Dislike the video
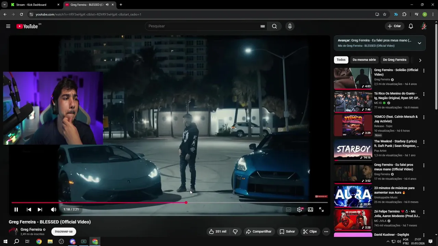438x246 pixels. click(235, 231)
